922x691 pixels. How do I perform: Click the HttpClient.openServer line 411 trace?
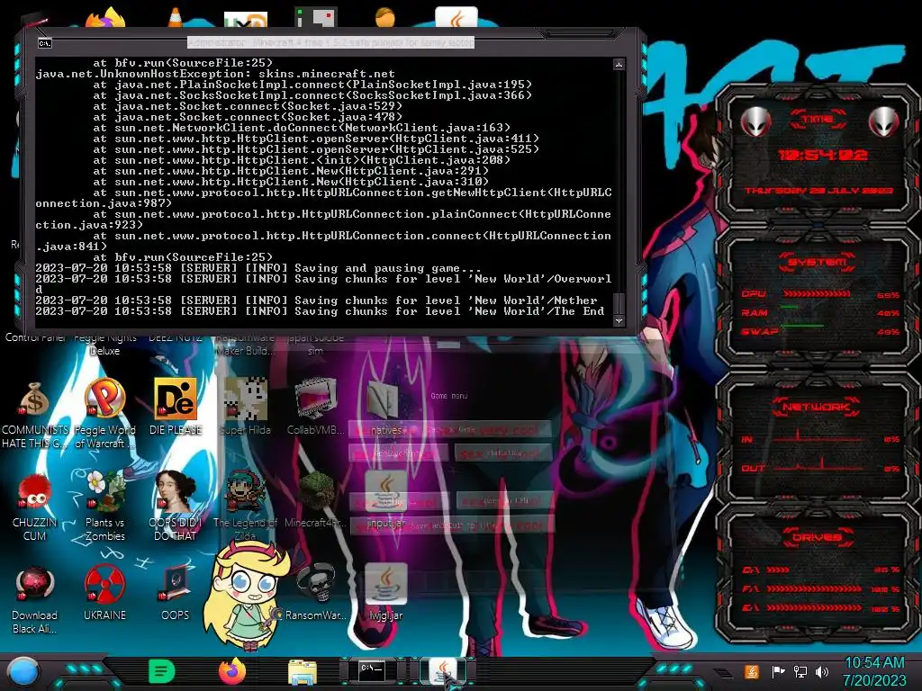tap(316, 139)
